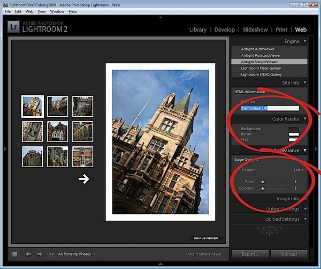This screenshot has width=321, height=269.
Task: Collapse the Site Info panel
Action: pos(305,83)
